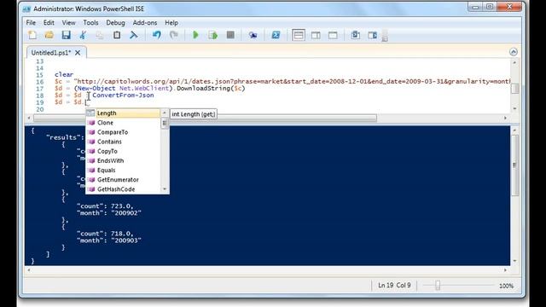Viewport: 546px width, 307px height.
Task: Choose Equals in the IntelliSense list
Action: coord(123,171)
